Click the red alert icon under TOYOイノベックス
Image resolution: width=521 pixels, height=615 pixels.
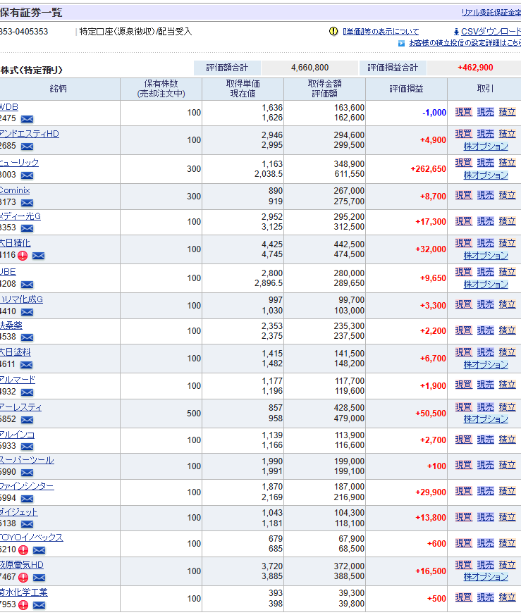pos(23,549)
